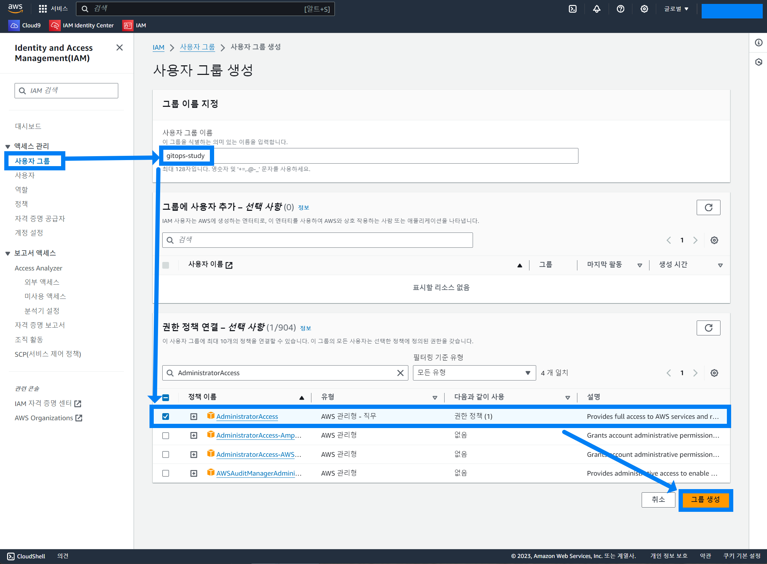Clear the AdministratorAccess policy search filter

pyautogui.click(x=400, y=373)
